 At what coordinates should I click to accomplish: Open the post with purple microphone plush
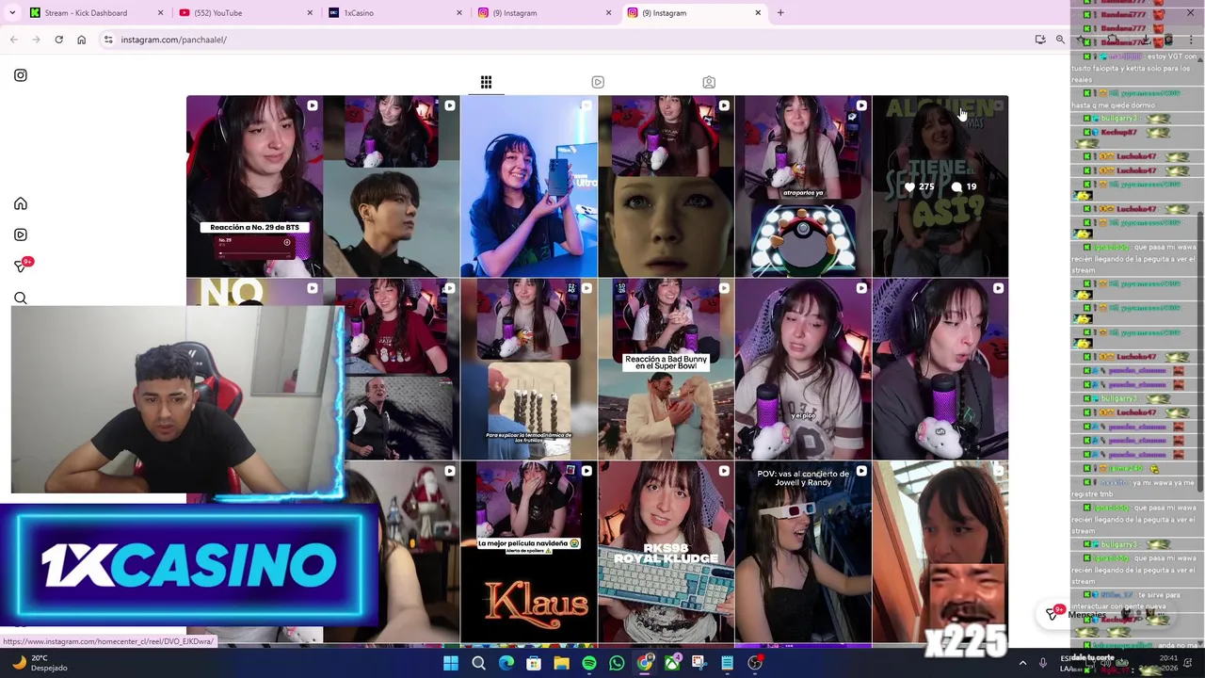940,369
